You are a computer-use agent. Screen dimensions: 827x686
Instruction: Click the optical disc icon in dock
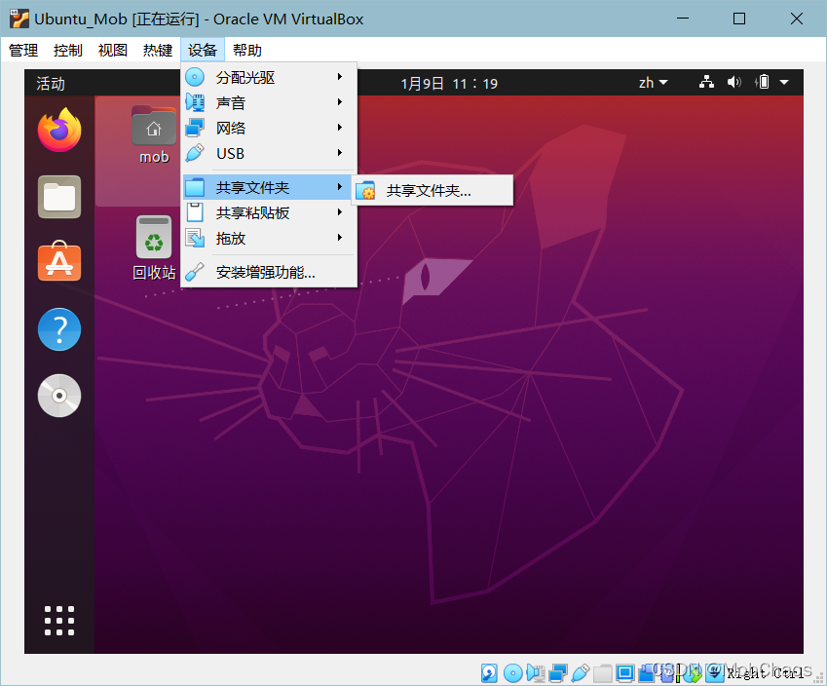(x=59, y=396)
